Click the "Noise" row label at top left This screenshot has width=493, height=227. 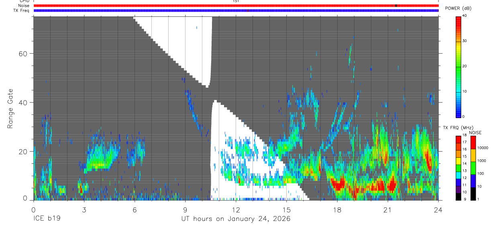point(24,6)
